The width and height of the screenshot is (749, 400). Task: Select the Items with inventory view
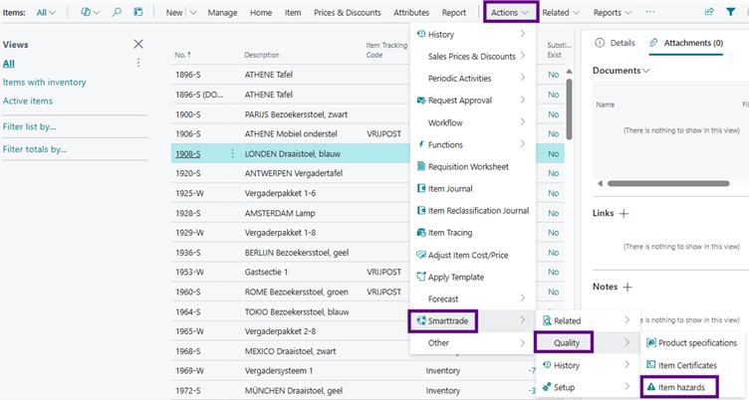[x=45, y=83]
